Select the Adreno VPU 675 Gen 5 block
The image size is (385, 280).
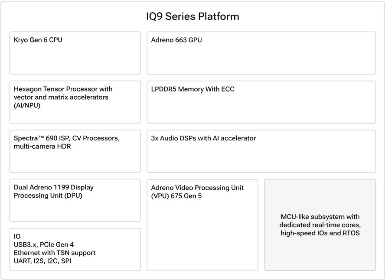click(x=202, y=225)
